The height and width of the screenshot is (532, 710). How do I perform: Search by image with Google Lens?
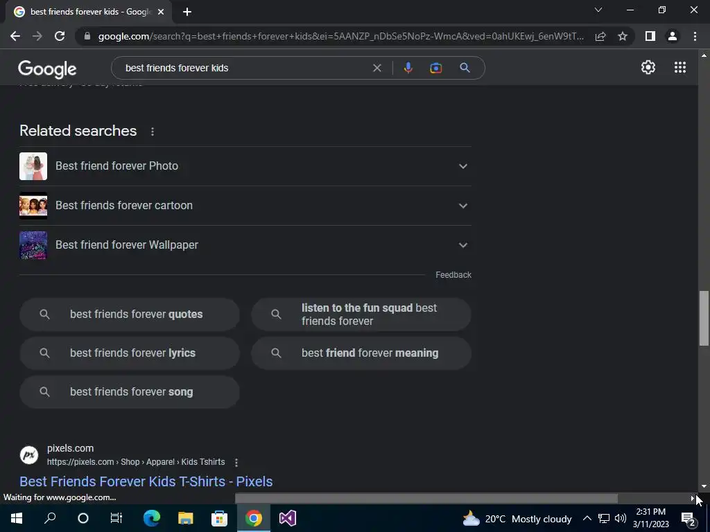(x=435, y=68)
